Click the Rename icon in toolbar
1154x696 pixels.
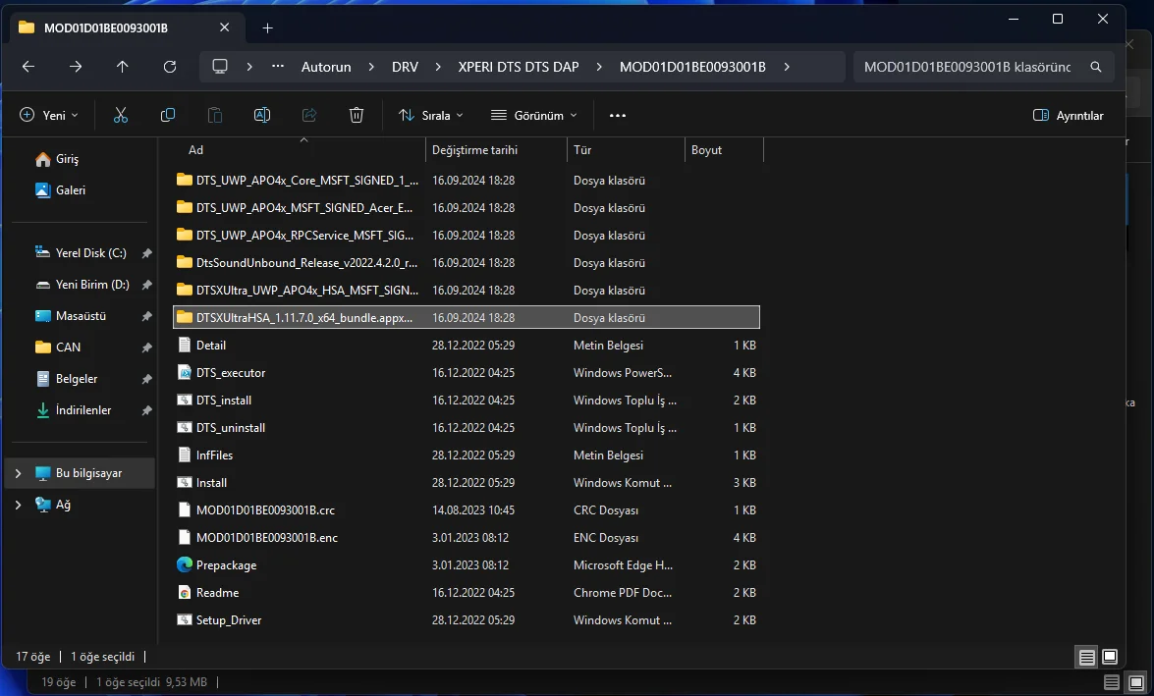coord(262,115)
